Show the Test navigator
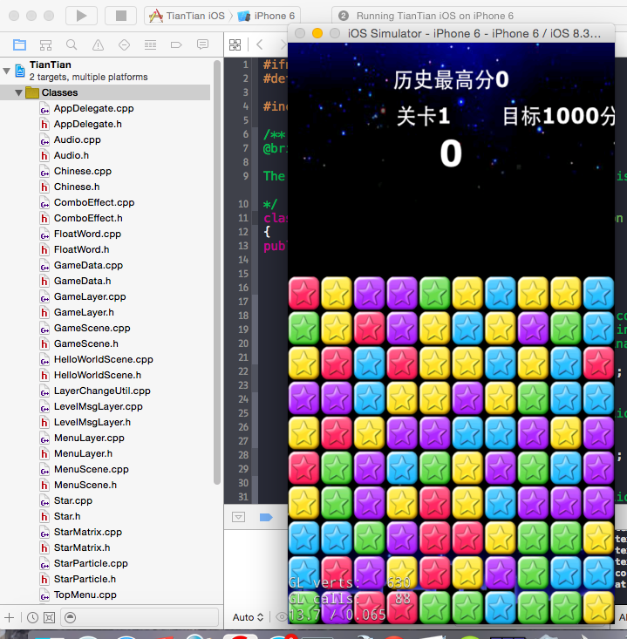627x639 pixels. click(x=124, y=44)
